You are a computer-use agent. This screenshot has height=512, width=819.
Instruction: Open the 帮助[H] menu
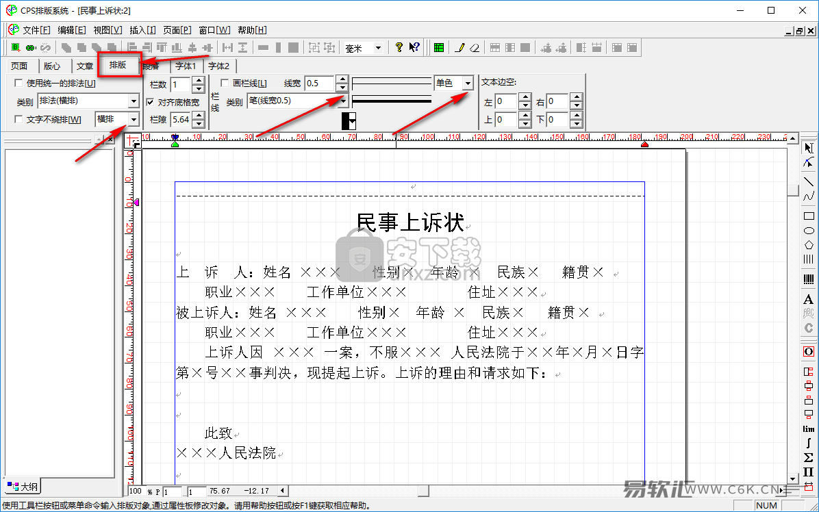tap(252, 30)
